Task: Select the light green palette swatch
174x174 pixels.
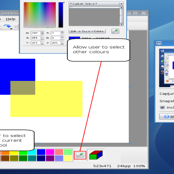Action: point(68,152)
